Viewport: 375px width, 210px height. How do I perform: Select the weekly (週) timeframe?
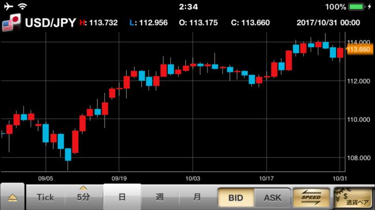pyautogui.click(x=160, y=197)
